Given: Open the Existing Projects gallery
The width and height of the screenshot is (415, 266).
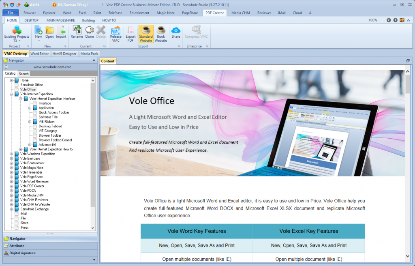Looking at the screenshot, I should [x=16, y=34].
